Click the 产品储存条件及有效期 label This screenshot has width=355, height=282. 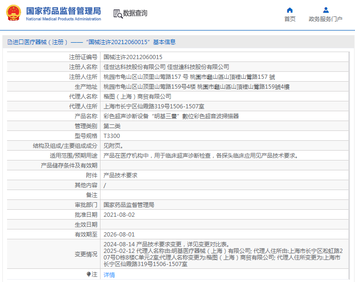pos(69,166)
